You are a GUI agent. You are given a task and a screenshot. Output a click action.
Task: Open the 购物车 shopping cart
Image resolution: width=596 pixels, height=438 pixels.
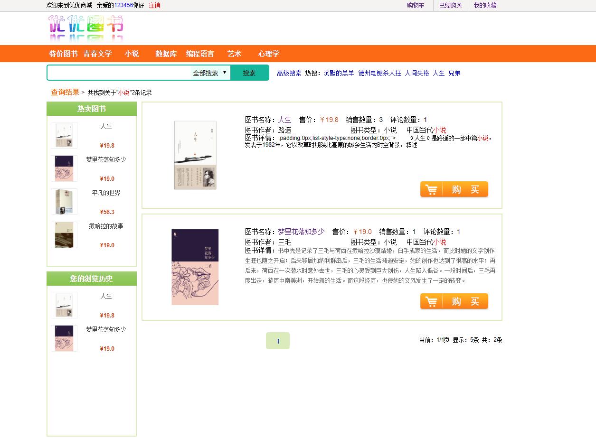click(x=416, y=5)
